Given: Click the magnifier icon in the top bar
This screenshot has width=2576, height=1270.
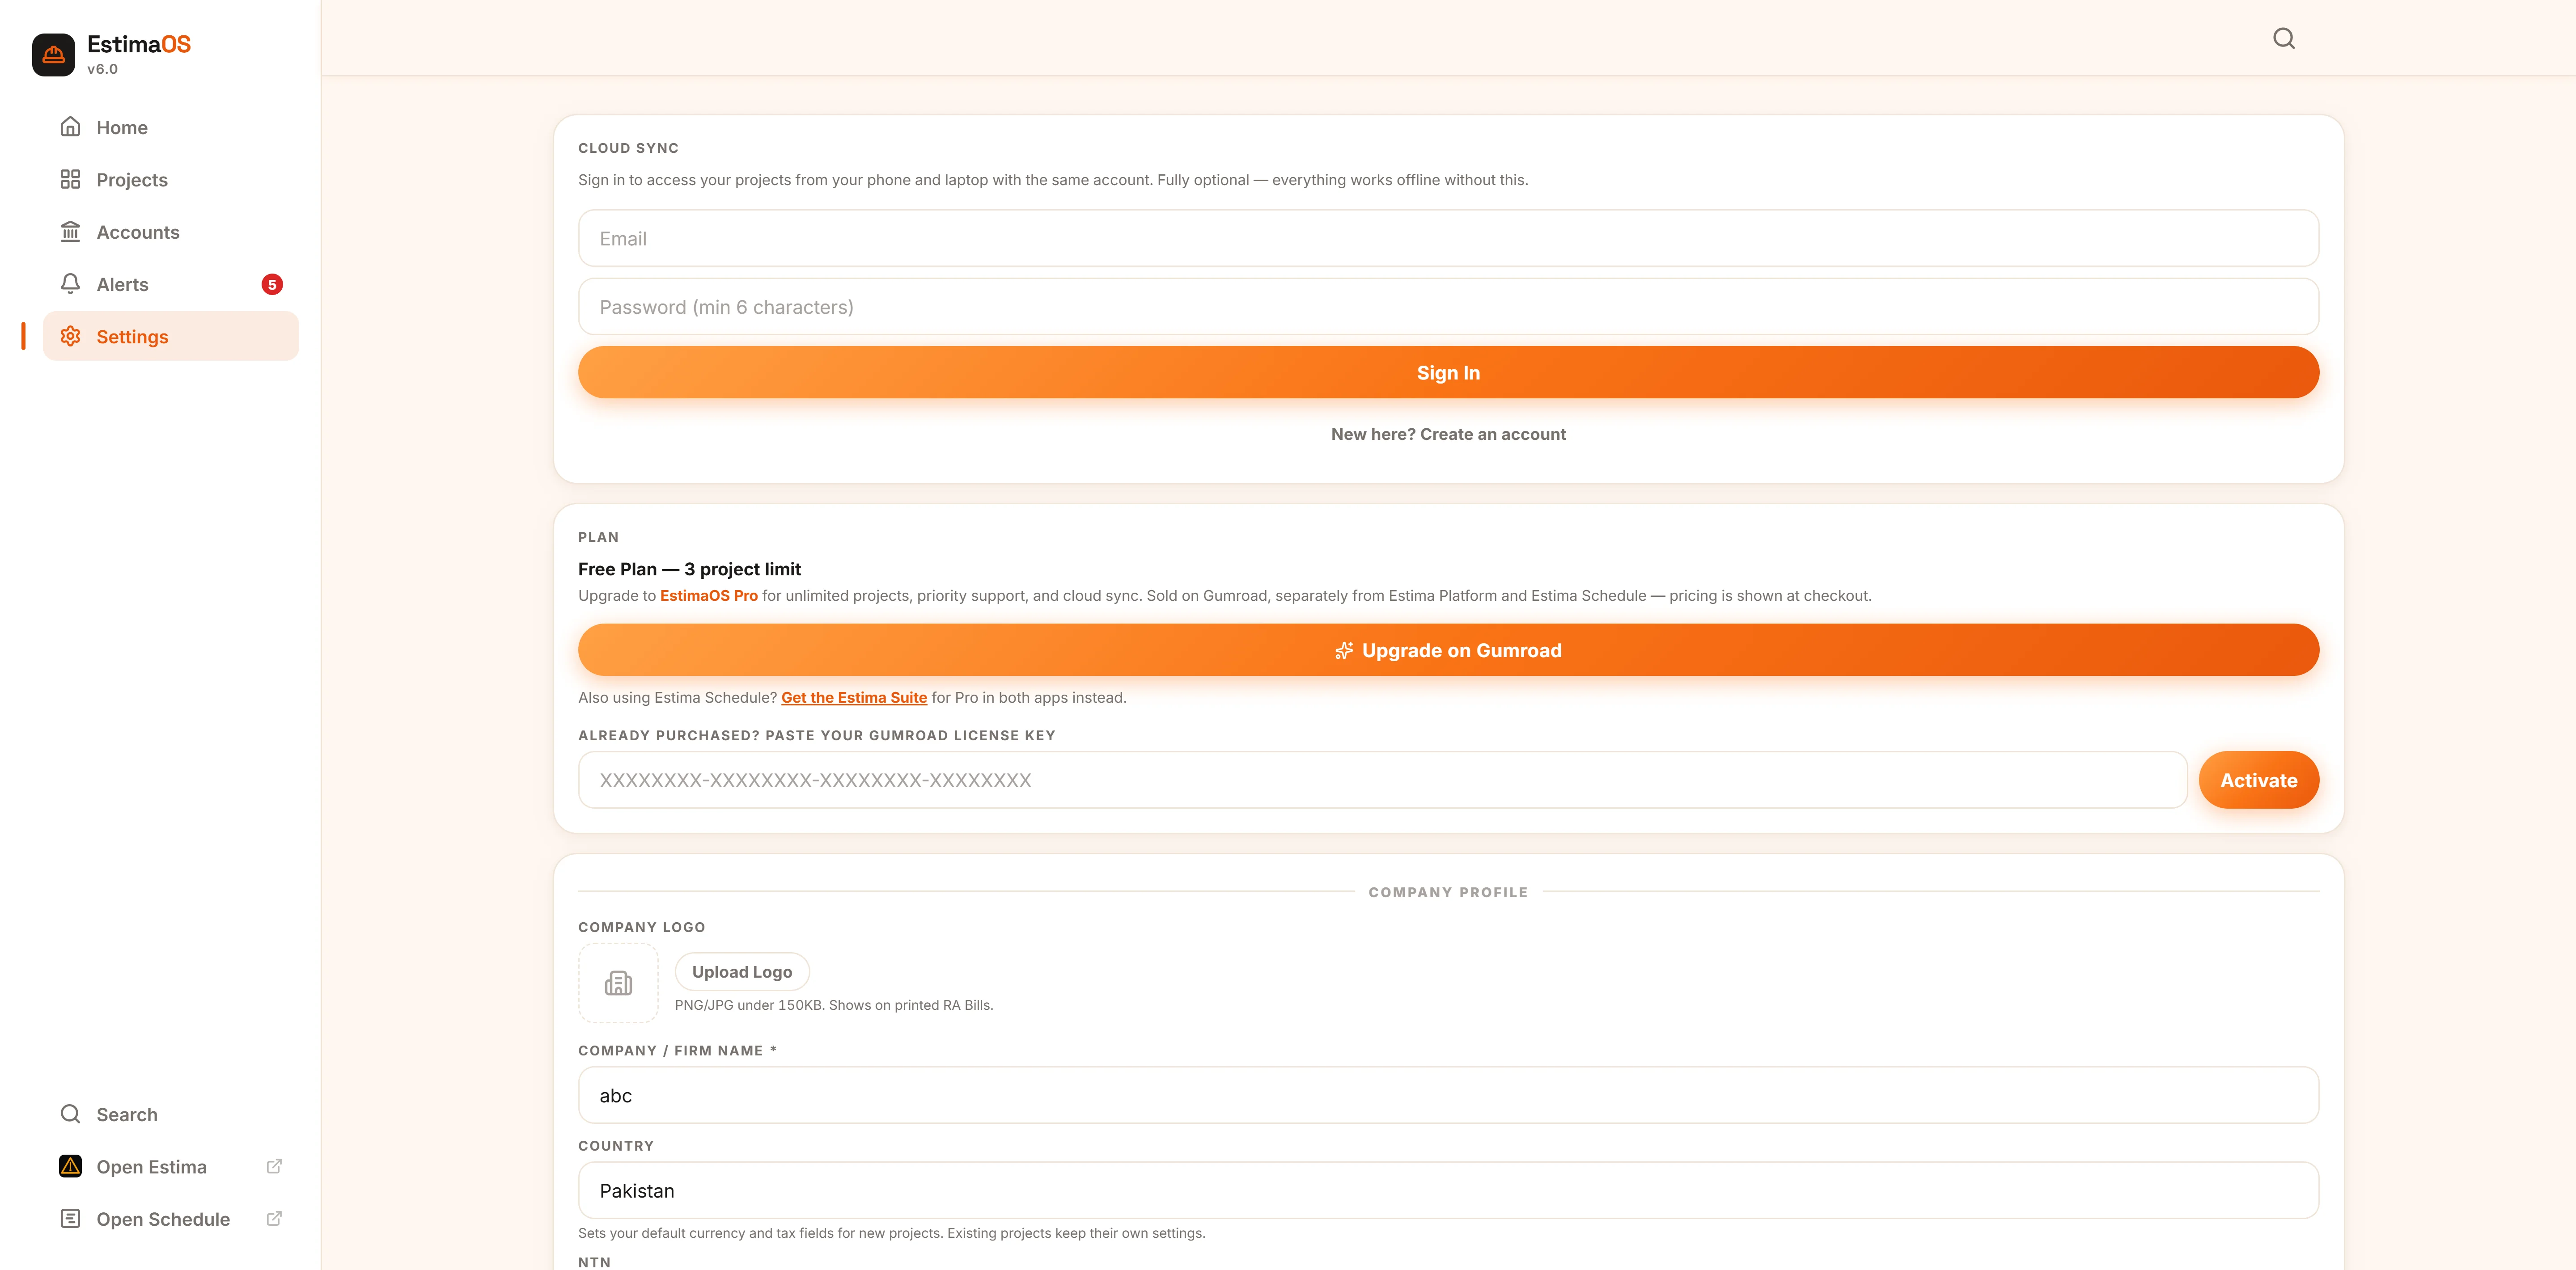Looking at the screenshot, I should click(2283, 38).
